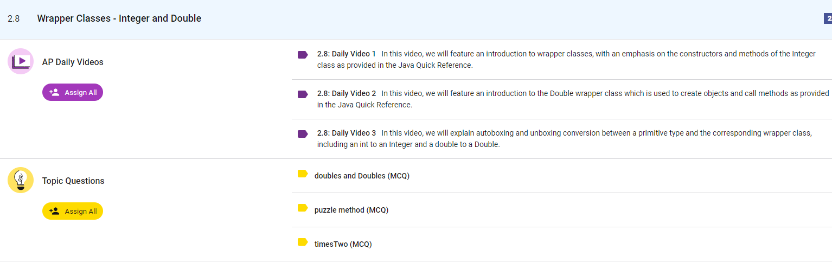Screen dimensions: 832x262
Task: Open puzzle method (MCQ) question
Action: point(351,210)
